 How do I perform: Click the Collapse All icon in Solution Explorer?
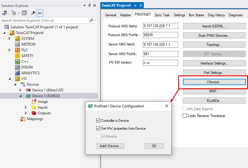pyautogui.click(x=24, y=13)
